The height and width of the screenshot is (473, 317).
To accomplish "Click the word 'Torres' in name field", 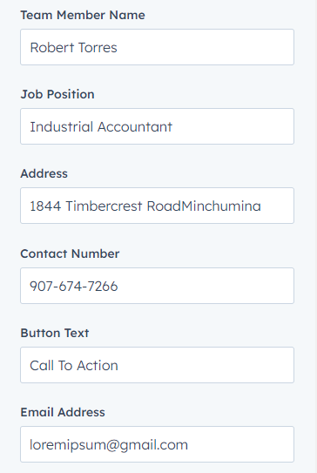I will tap(98, 48).
